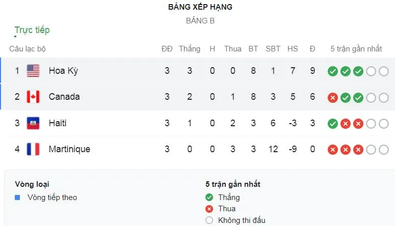
Task: Click the Thua legend red cross icon
Action: (209, 209)
